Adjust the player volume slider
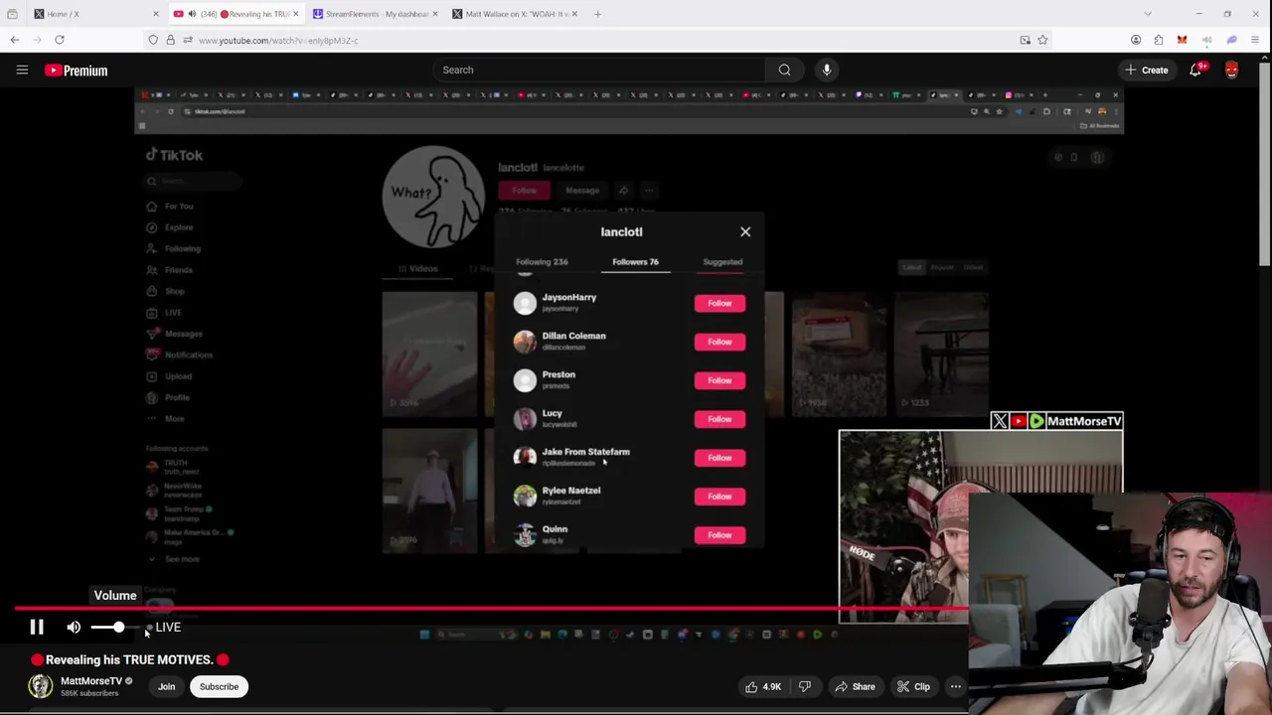Image resolution: width=1272 pixels, height=715 pixels. (113, 627)
